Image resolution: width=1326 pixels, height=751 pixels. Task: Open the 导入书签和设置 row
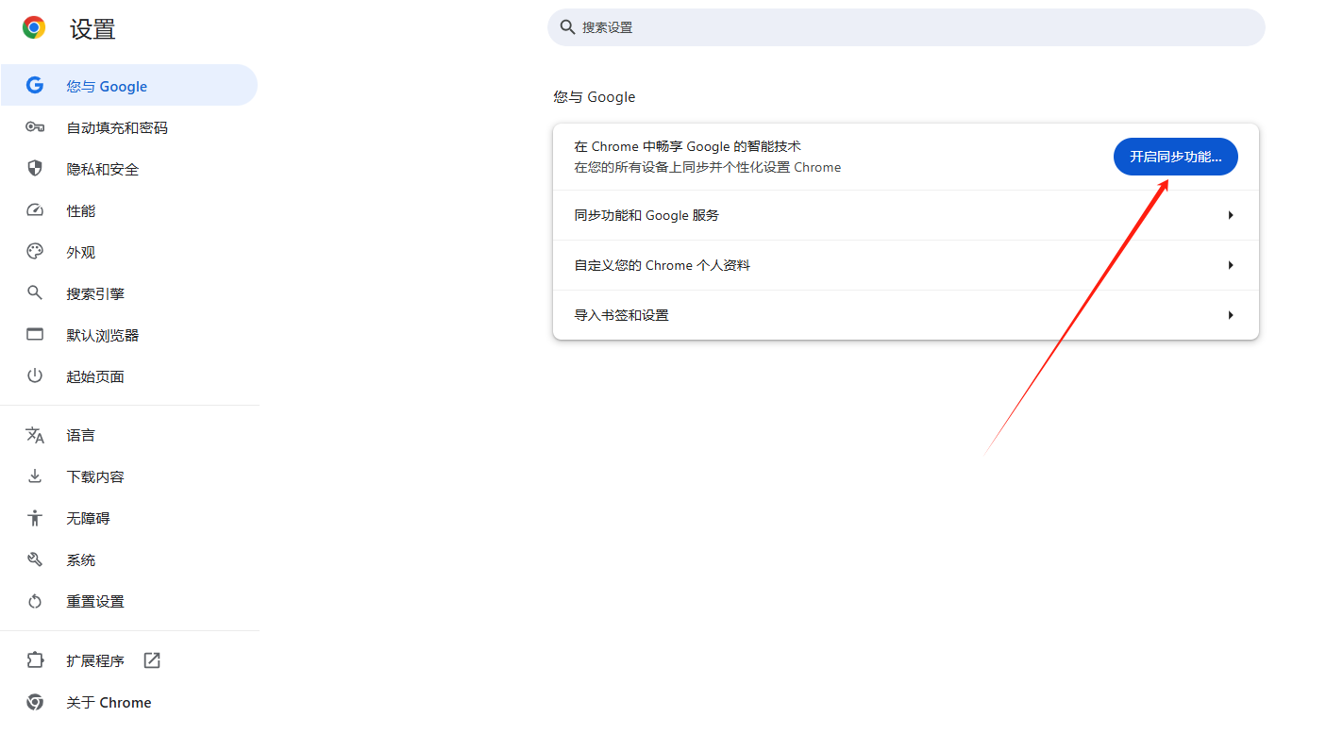(906, 315)
